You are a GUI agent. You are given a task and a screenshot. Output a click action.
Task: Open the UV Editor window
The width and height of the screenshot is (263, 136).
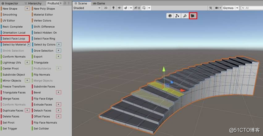[x=9, y=20]
